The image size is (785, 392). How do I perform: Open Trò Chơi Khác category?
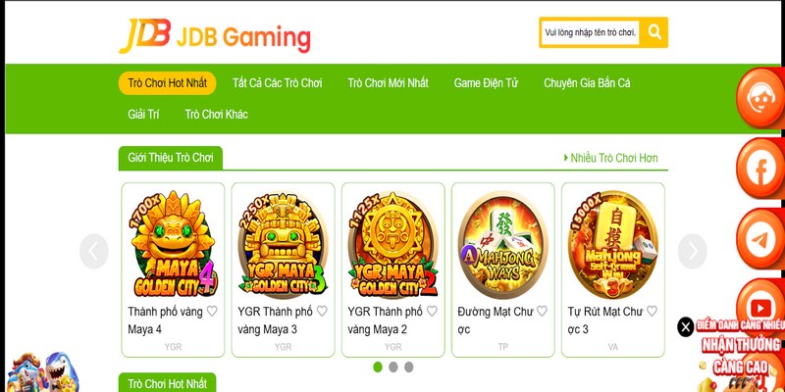[216, 115]
